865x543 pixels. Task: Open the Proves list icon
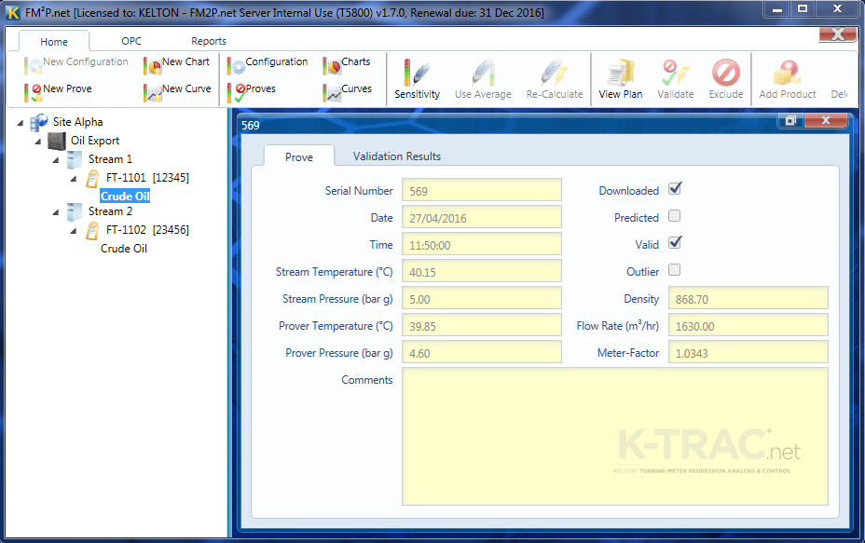tap(236, 92)
